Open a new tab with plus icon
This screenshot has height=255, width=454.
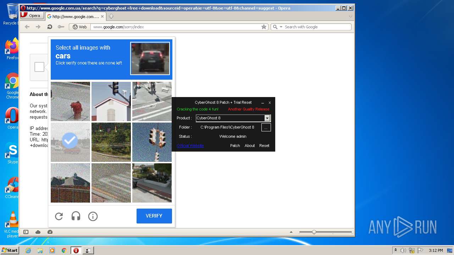[x=111, y=16]
